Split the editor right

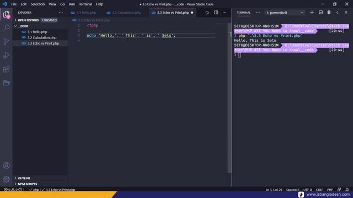click(x=216, y=13)
